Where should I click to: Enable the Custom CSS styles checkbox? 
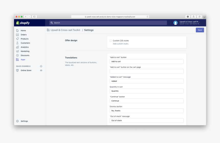coord(111,41)
